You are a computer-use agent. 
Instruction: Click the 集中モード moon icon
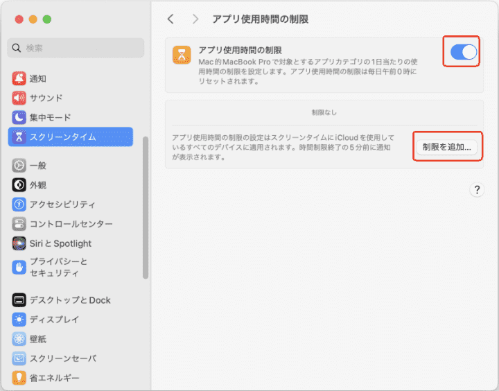pos(19,117)
